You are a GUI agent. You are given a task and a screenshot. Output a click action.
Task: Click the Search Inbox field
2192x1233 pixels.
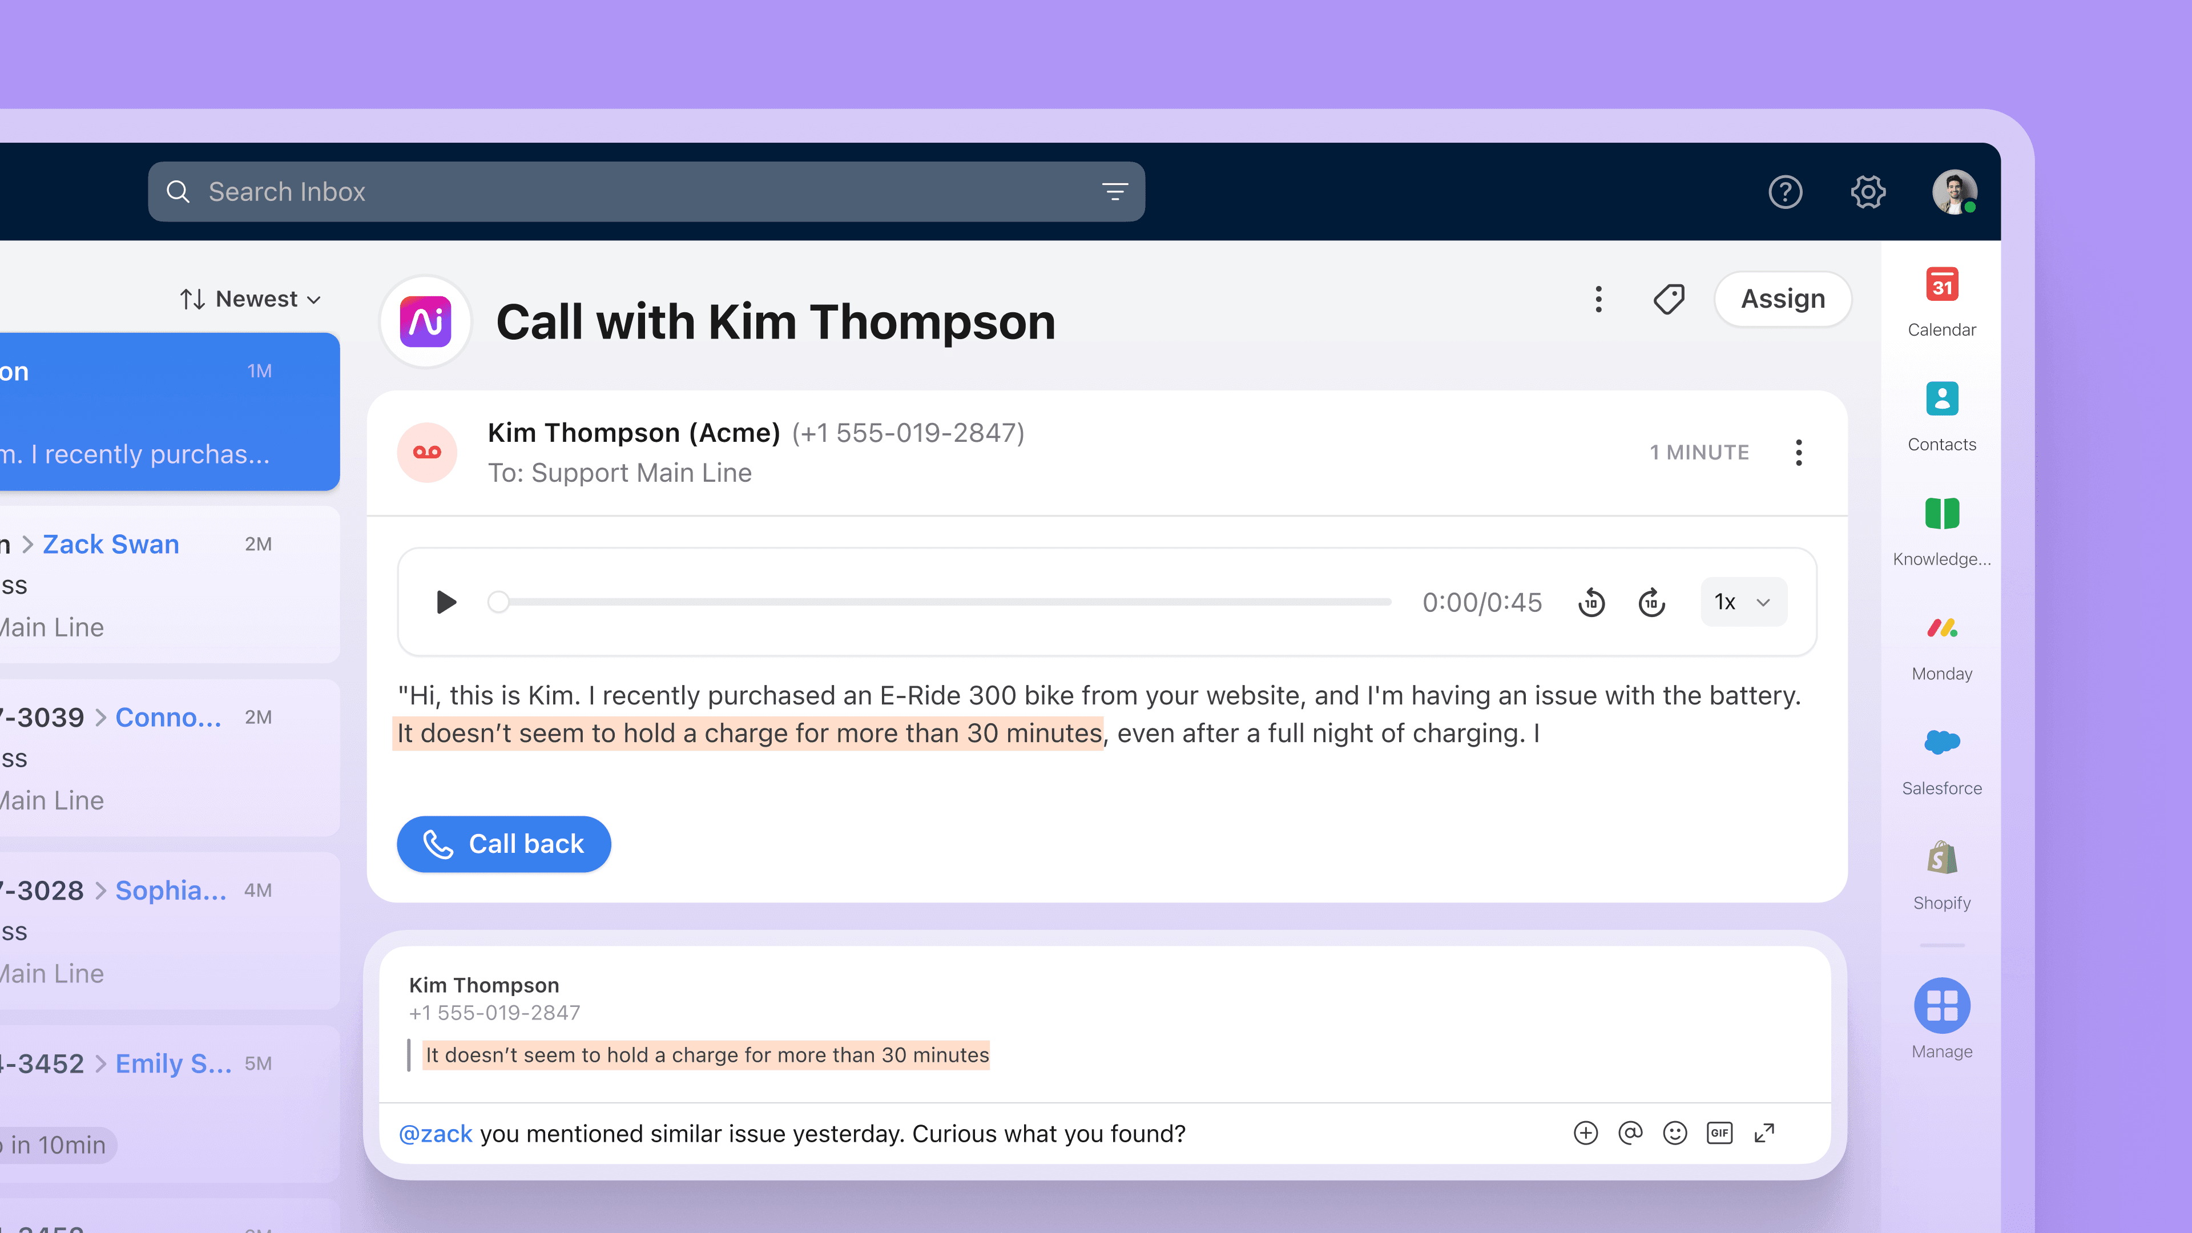click(x=647, y=191)
